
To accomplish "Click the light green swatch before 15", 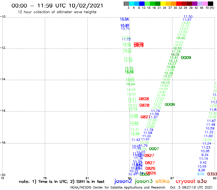I will pos(147,4).
